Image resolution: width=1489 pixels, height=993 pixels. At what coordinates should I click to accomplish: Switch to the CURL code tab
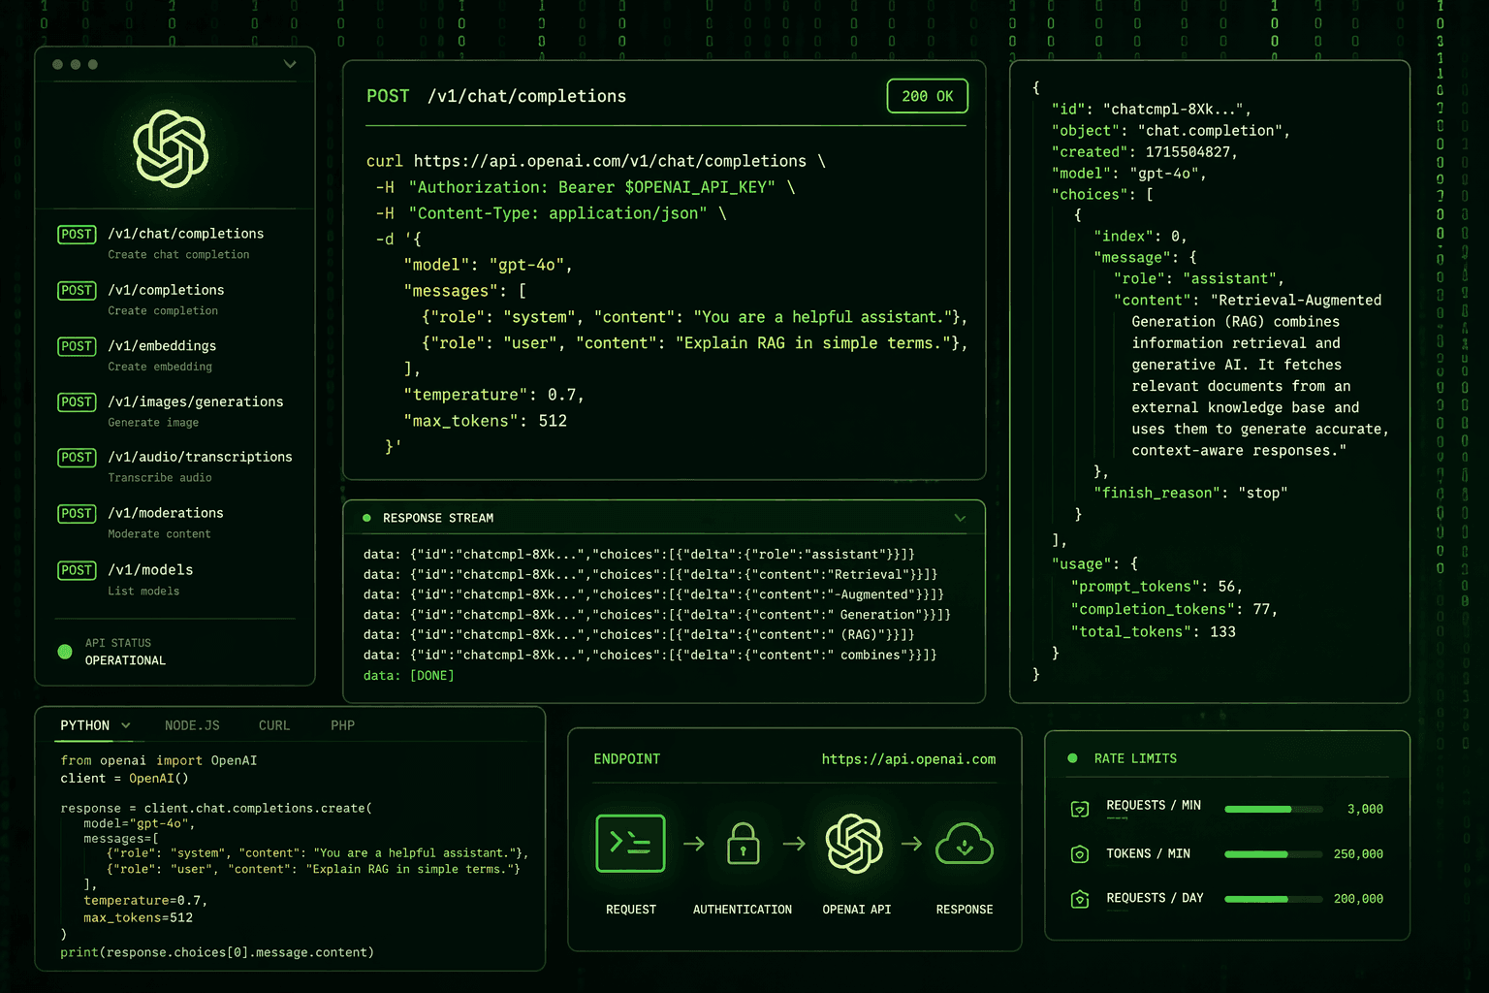[x=274, y=725]
